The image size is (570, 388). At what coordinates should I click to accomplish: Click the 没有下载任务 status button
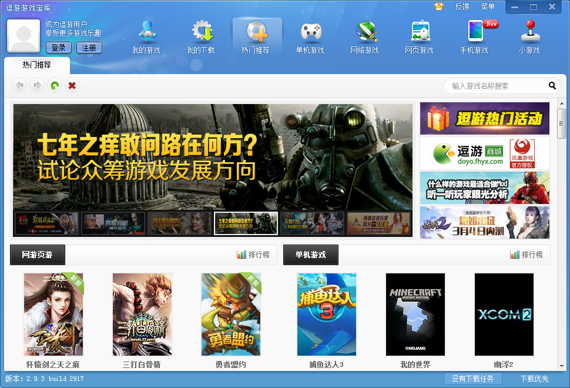[472, 379]
